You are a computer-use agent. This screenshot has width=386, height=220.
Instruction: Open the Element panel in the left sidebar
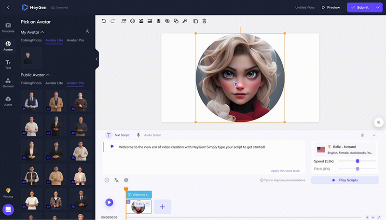(8, 82)
